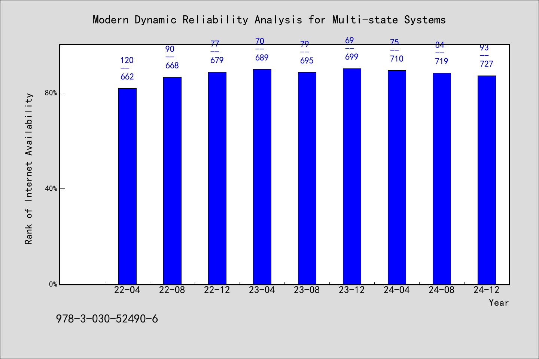Click the value 727 above the 24-12 bar
The width and height of the screenshot is (539, 359).
(x=487, y=64)
